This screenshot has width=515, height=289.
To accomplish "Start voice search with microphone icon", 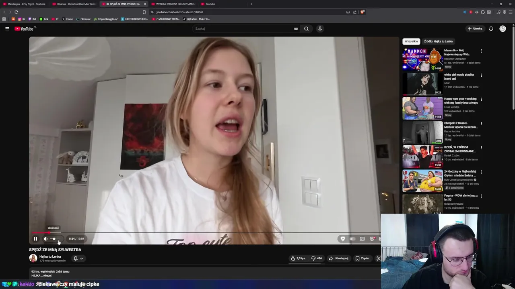I will point(320,28).
